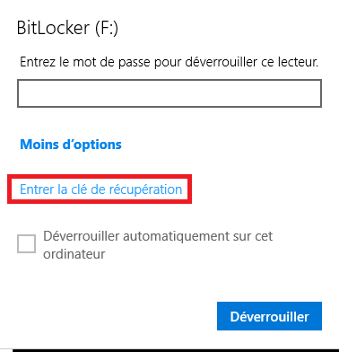The width and height of the screenshot is (339, 352).
Task: Click the Moins d'options link
Action: click(x=71, y=145)
